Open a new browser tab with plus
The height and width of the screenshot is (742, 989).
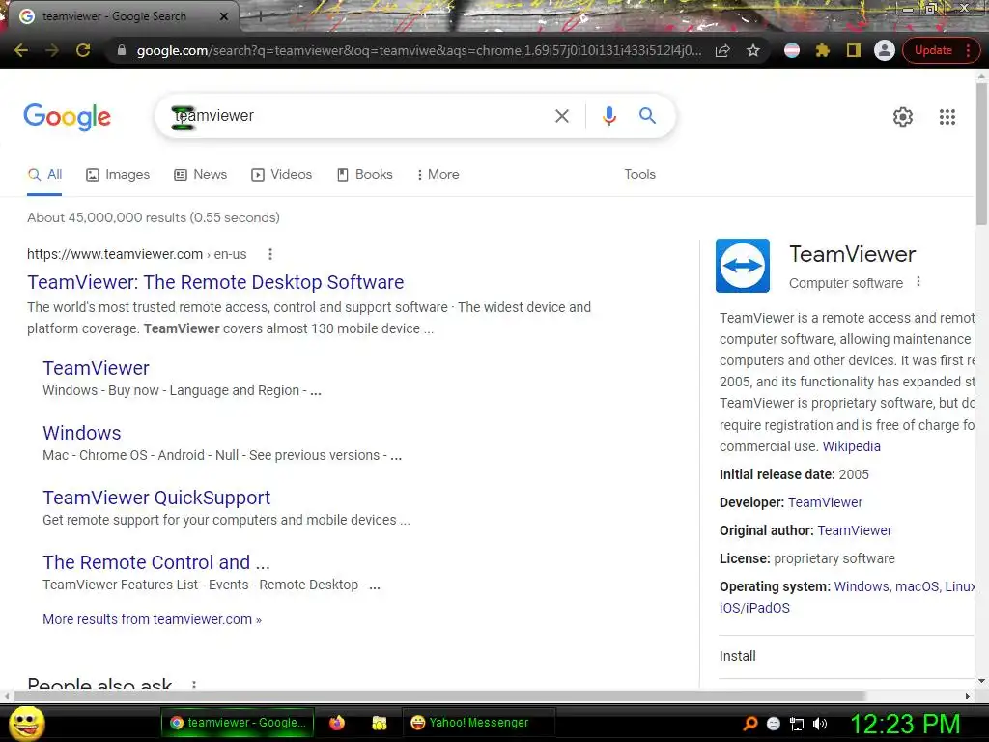pyautogui.click(x=261, y=17)
